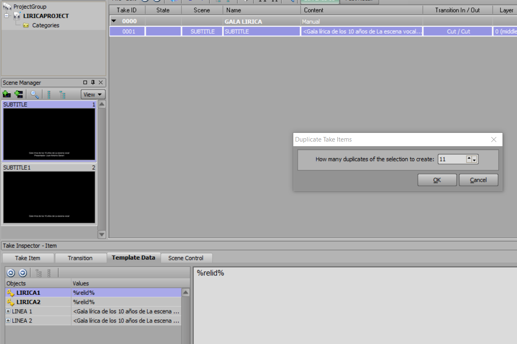The width and height of the screenshot is (517, 344).
Task: Close the Scene Manager panel
Action: tap(101, 82)
